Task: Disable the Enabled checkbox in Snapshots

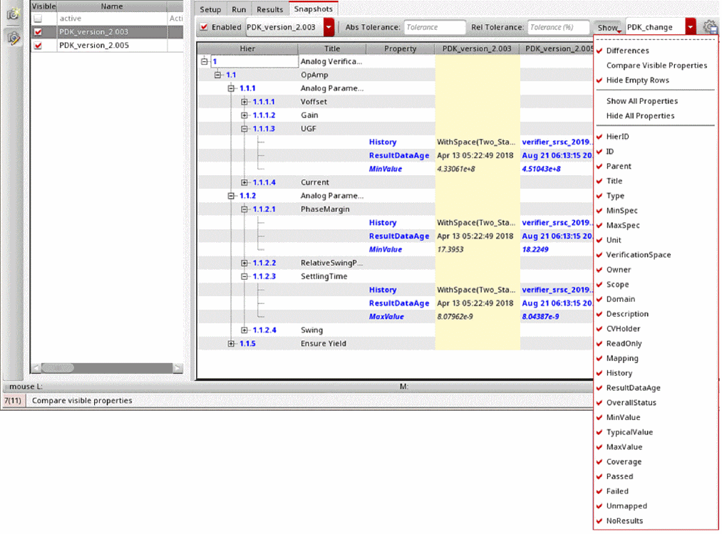Action: (205, 27)
